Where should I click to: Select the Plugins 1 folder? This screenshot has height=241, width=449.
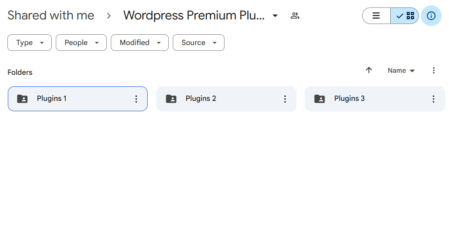[78, 99]
